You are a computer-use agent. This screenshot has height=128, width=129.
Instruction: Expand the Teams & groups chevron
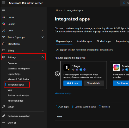[x=42, y=37]
